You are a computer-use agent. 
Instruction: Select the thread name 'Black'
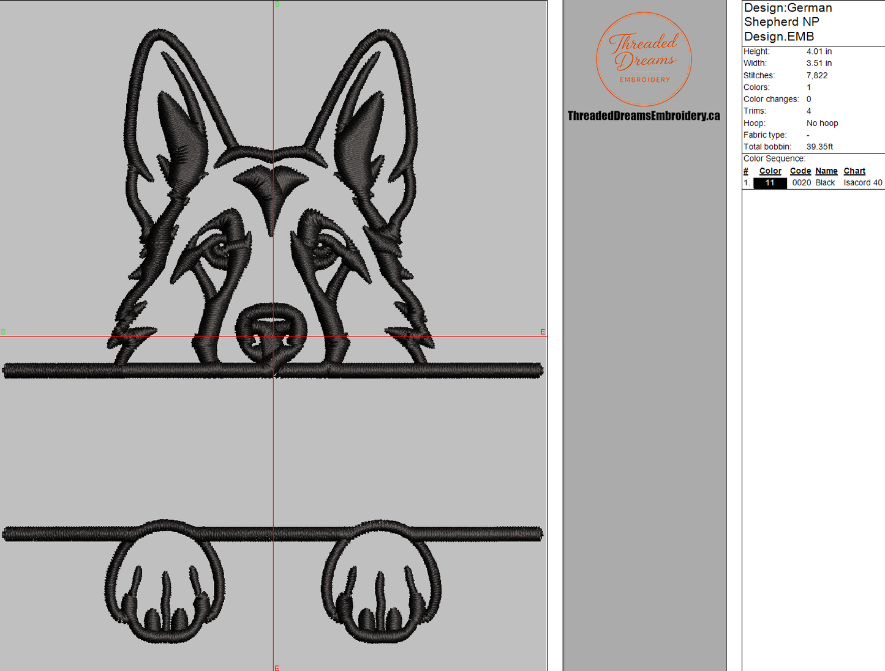click(x=825, y=183)
